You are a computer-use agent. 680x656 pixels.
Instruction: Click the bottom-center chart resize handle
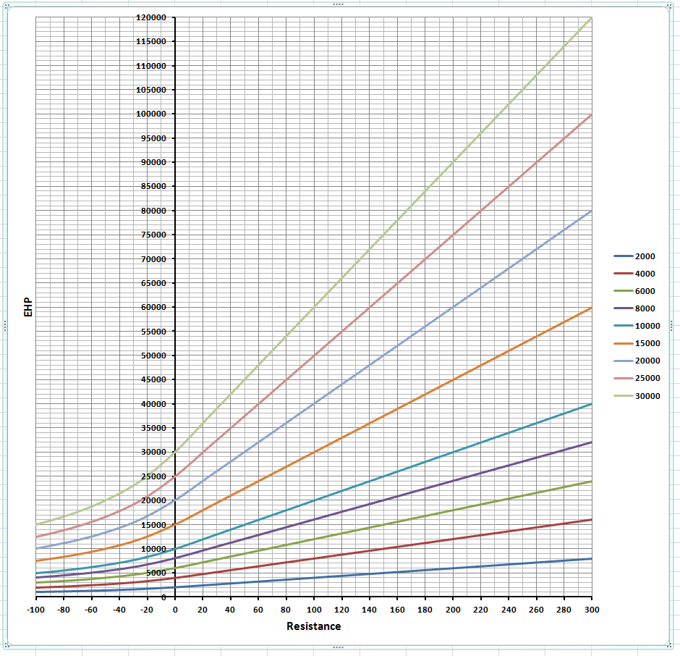(338, 647)
